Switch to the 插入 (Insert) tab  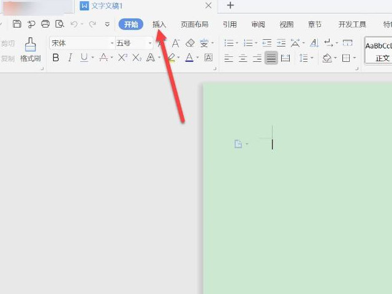pyautogui.click(x=159, y=24)
